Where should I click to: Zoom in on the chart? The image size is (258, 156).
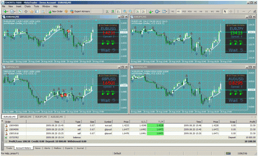click(x=125, y=12)
